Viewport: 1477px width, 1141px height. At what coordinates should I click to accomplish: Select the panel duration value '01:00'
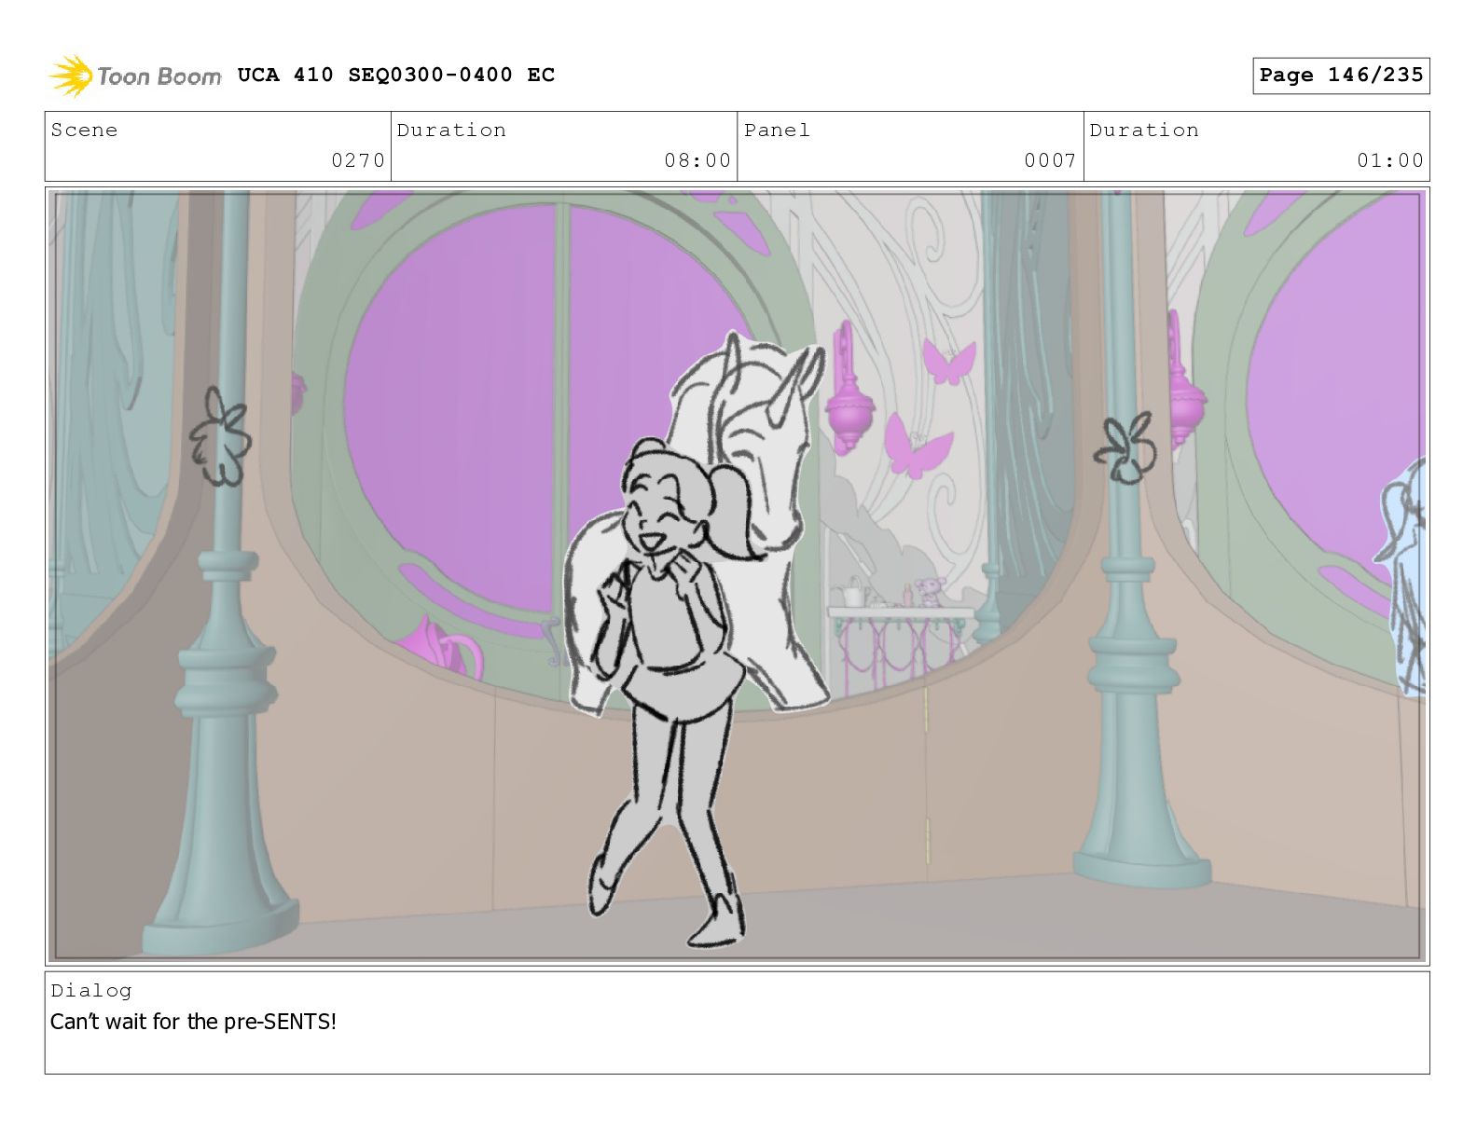click(x=1390, y=160)
